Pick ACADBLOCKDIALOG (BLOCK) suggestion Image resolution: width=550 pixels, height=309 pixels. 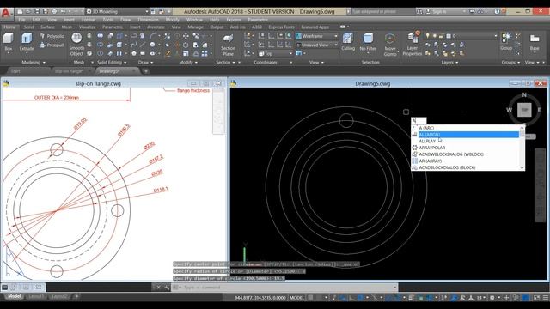coord(465,168)
